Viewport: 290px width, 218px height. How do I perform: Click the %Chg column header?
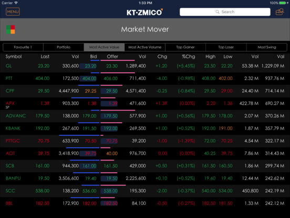pos(188,56)
